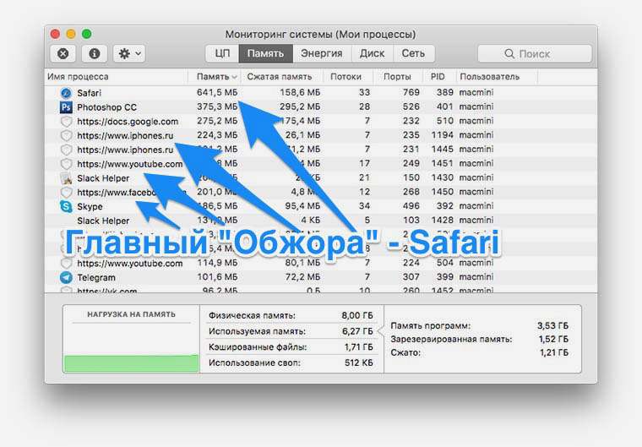Click the Использование своп row
The width and height of the screenshot is (642, 447).
tap(291, 363)
